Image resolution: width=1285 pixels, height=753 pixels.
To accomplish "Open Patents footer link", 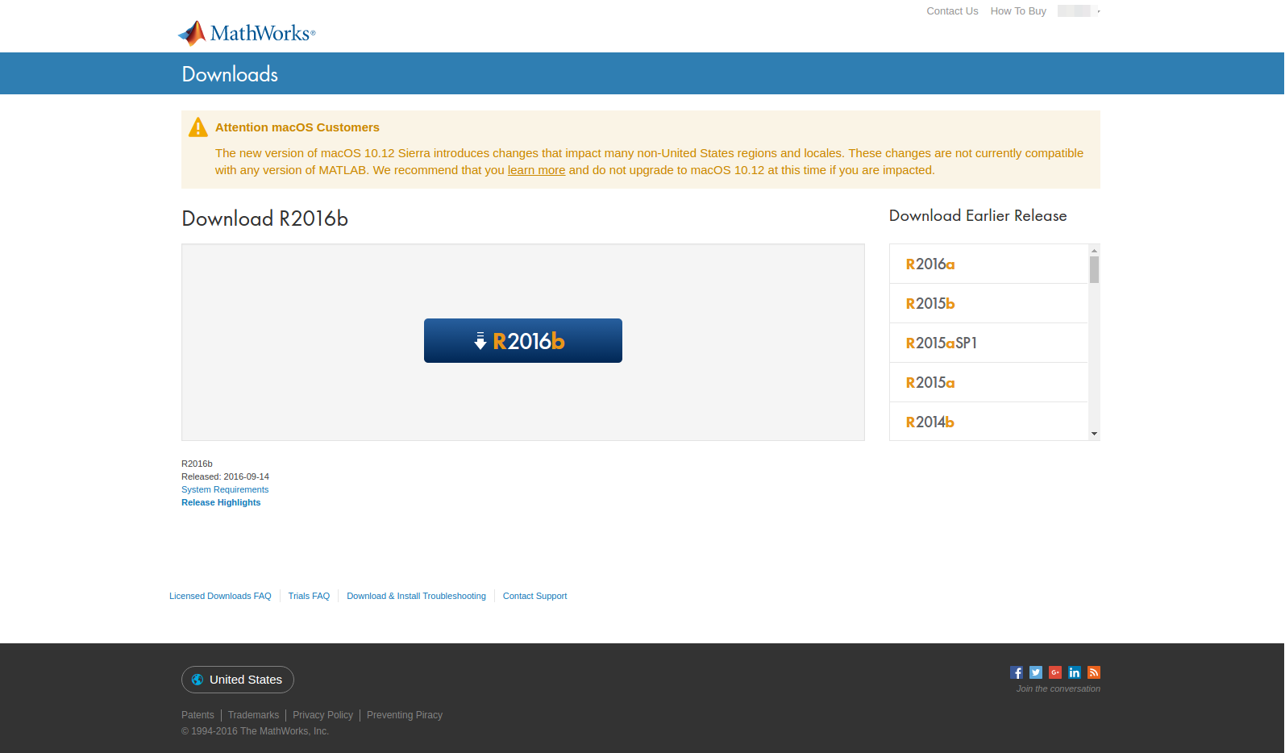I will (x=198, y=715).
